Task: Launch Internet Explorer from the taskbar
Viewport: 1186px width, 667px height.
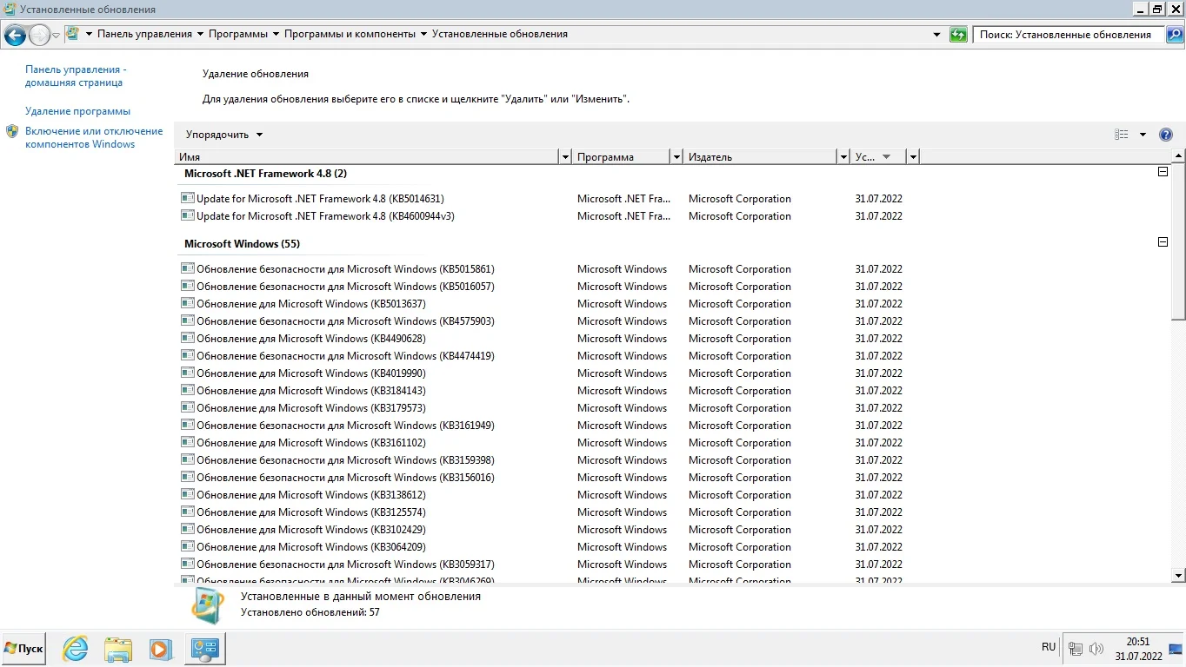Action: (x=76, y=649)
